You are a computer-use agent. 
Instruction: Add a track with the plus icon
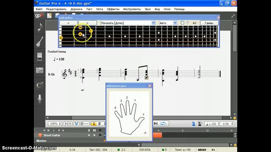coord(44,130)
